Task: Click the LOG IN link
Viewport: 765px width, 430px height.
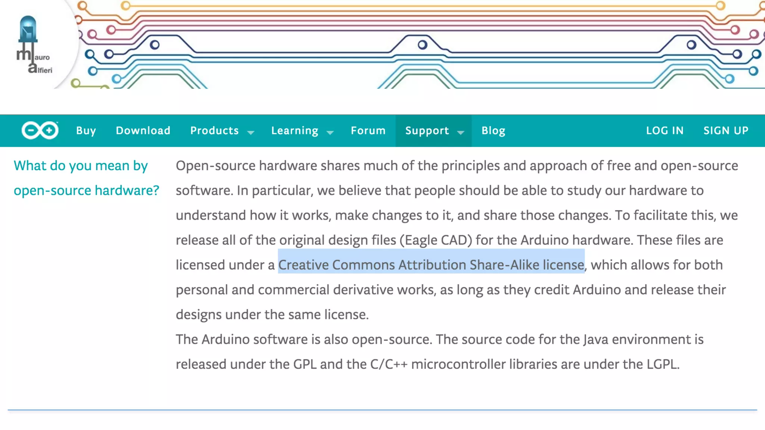Action: point(665,130)
